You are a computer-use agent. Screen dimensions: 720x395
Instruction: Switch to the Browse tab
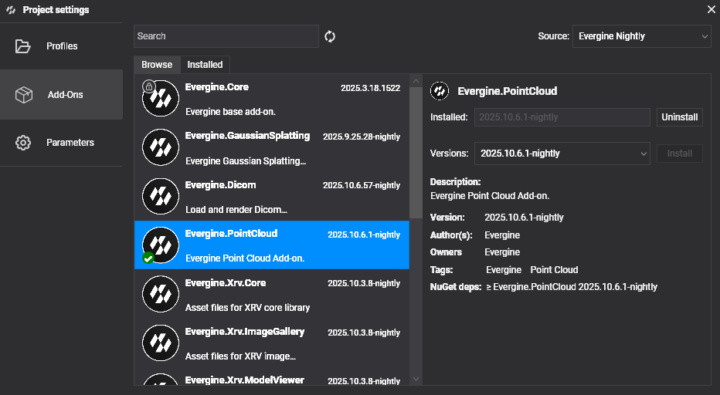point(157,65)
